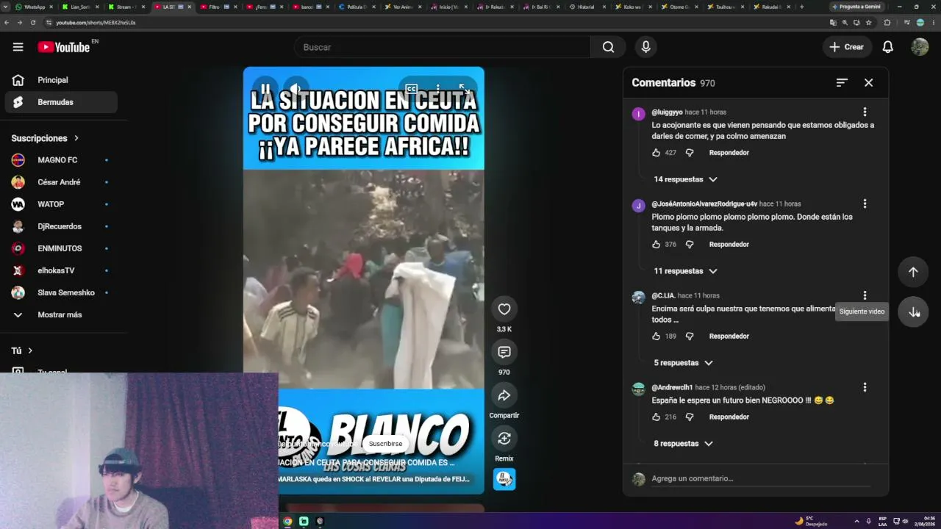
Task: Pause the Shorts video
Action: pos(265,89)
